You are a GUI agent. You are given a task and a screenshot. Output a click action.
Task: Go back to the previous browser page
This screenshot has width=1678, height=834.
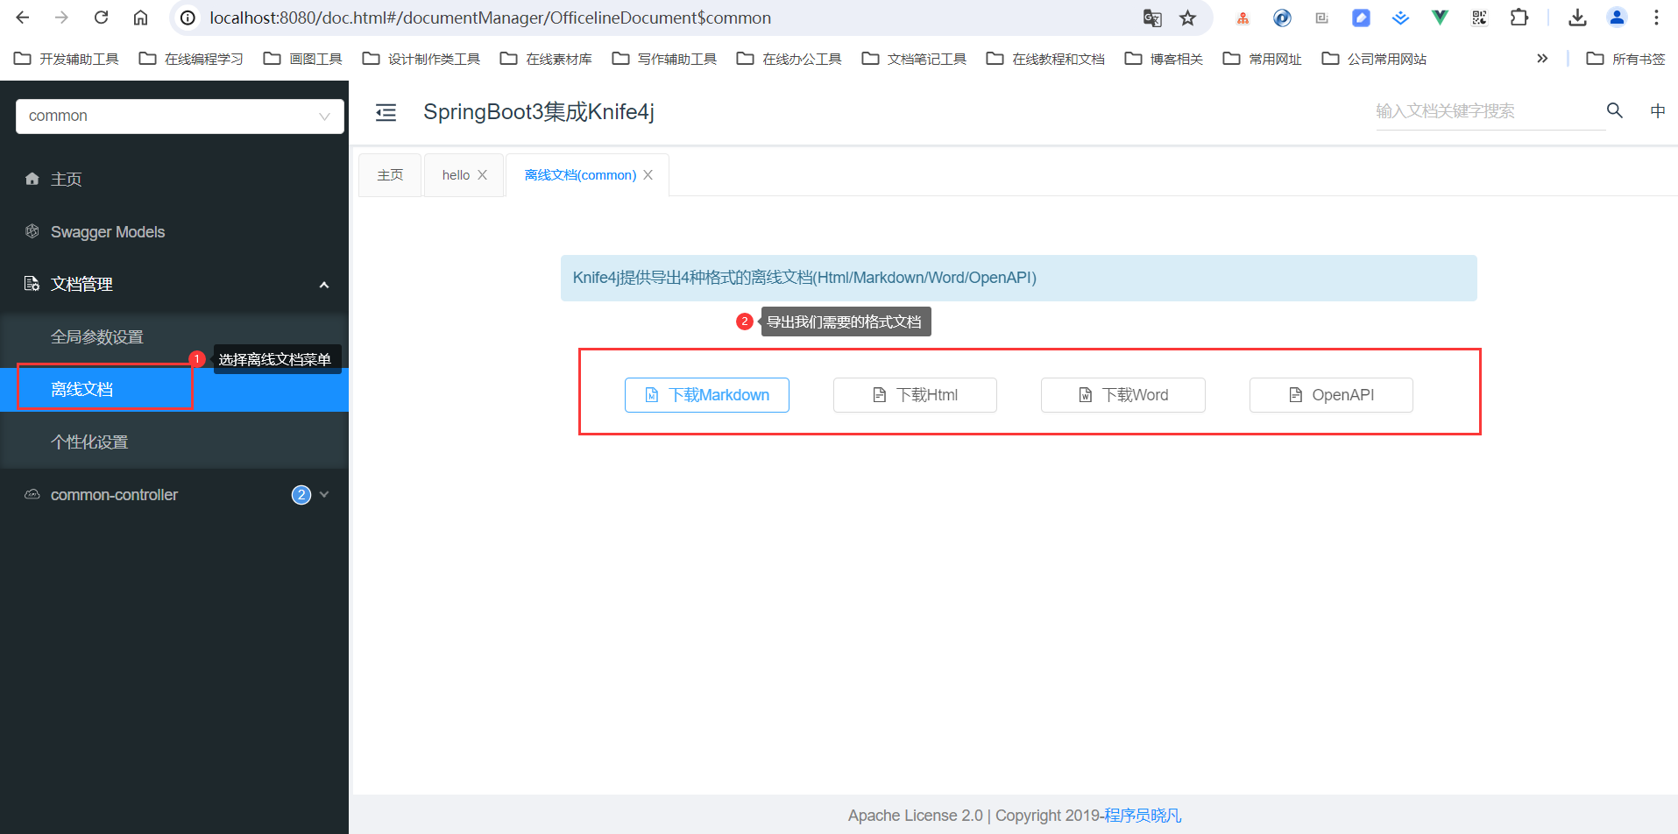pos(23,18)
